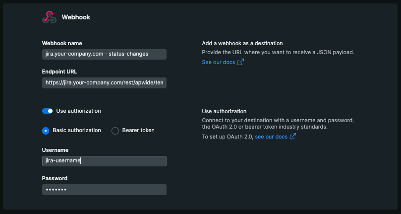Click into the Webhook name field
Viewport: 401px width, 214px height.
pos(104,54)
